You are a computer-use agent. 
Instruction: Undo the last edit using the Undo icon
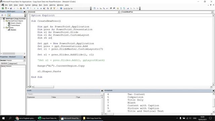tap(28, 8)
